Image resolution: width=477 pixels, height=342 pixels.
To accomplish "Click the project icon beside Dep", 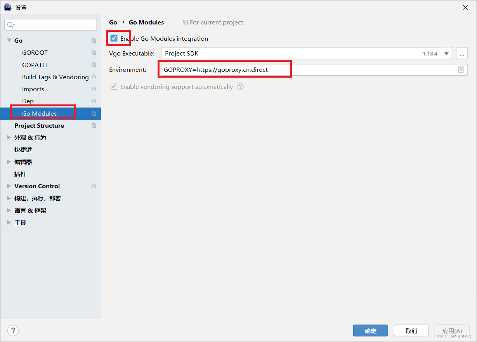I will [94, 101].
